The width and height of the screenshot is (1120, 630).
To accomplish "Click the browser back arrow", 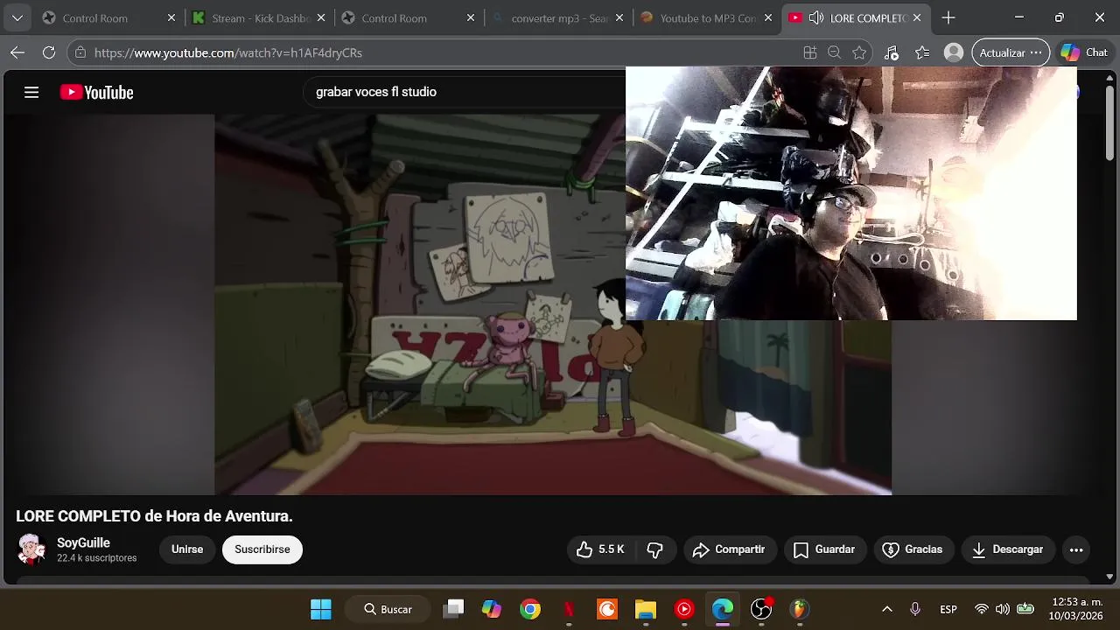I will click(x=17, y=52).
